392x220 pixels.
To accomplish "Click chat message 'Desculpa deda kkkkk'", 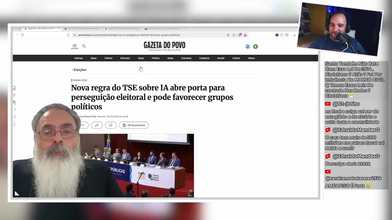I will pyautogui.click(x=348, y=164).
